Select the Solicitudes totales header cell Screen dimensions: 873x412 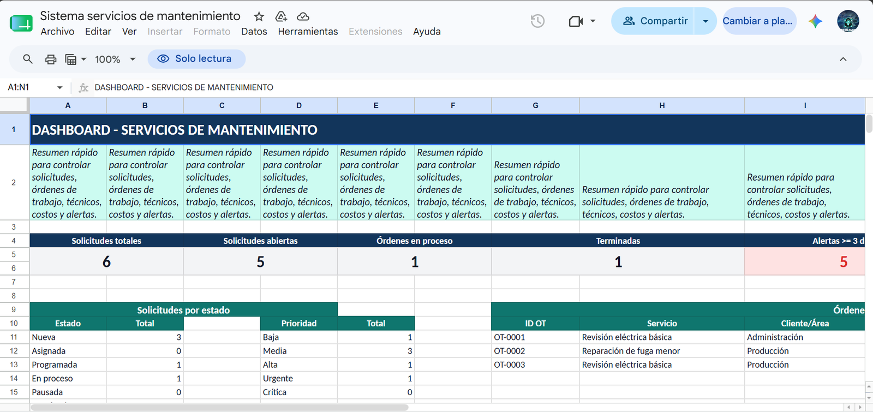coord(106,241)
